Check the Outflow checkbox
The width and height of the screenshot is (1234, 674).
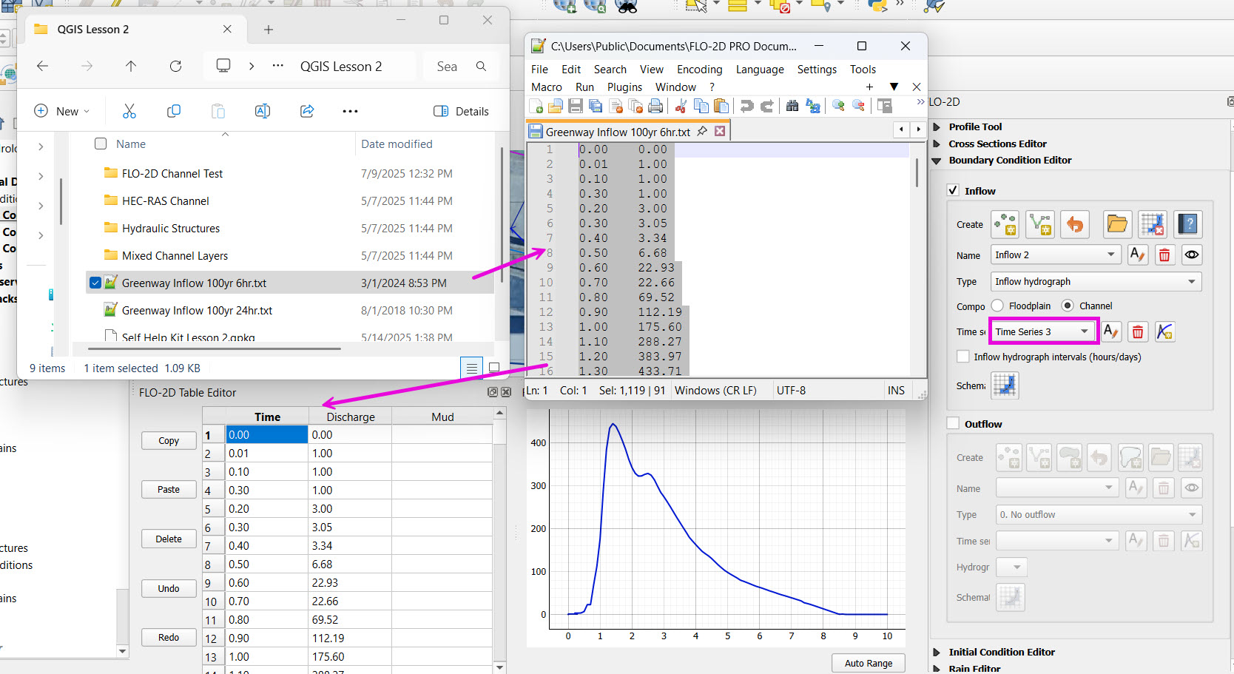tap(954, 424)
